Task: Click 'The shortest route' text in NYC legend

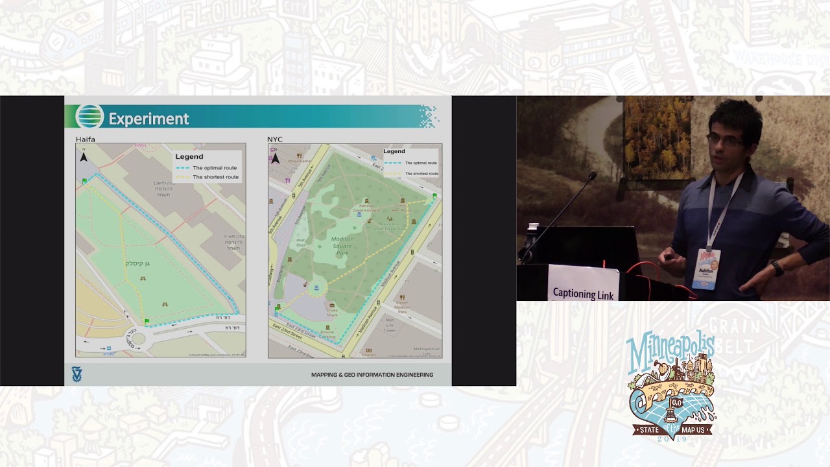Action: coord(422,174)
